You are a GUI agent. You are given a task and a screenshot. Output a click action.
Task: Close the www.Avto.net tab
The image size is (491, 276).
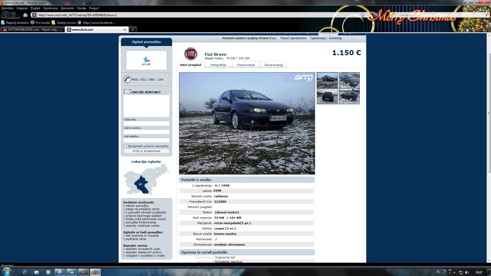pos(125,30)
